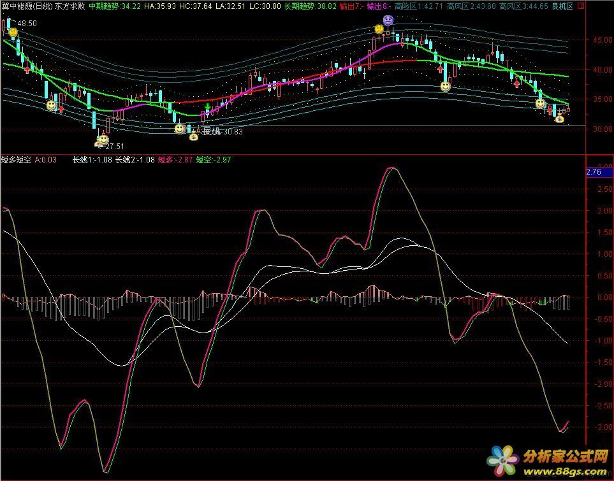Screen dimensions: 614x481
Task: Click the yellow sad face beside the purple face
Action: pos(379,29)
